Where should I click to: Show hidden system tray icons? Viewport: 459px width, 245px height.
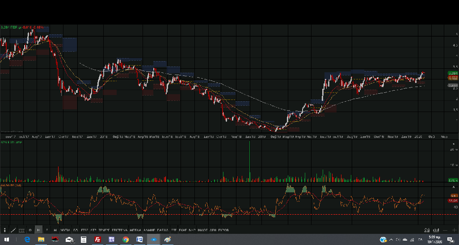[x=391, y=240]
